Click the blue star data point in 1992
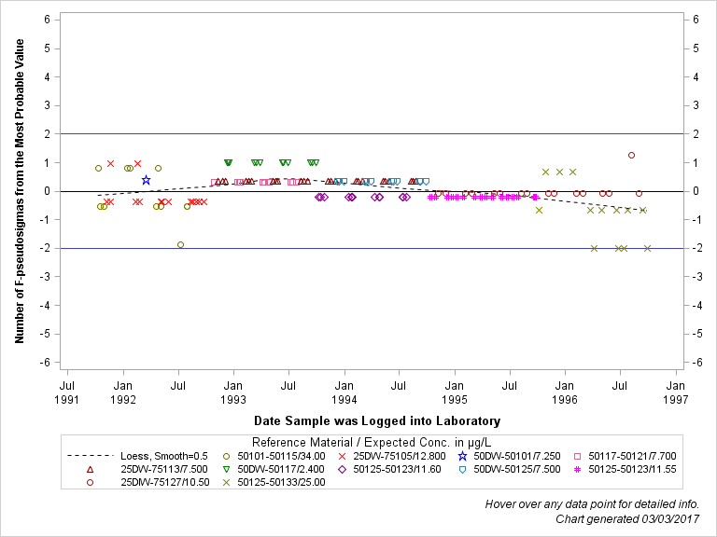Viewport: 717px width, 537px height. click(x=146, y=180)
